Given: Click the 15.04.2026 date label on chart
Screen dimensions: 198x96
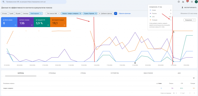Looking at the screenshot, I should point(96,65).
